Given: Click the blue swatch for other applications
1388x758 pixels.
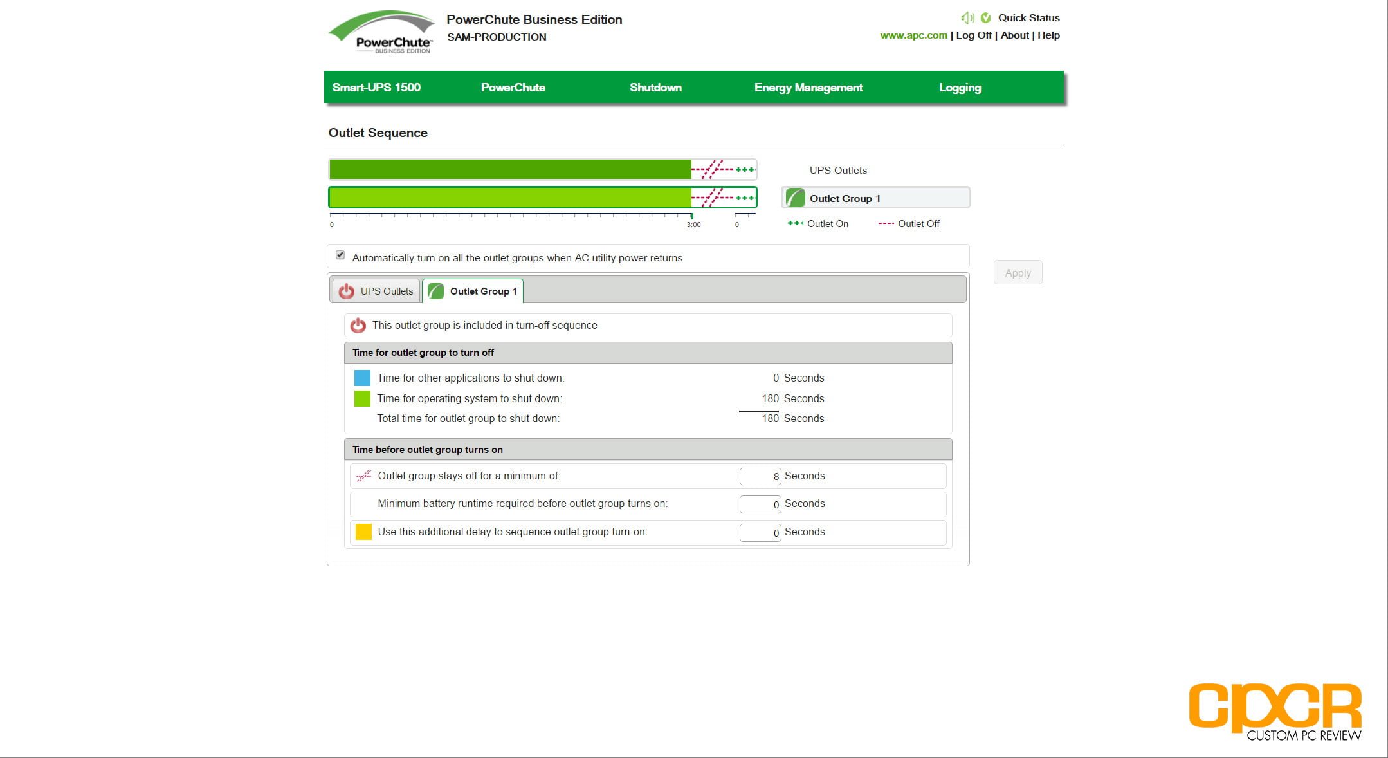Looking at the screenshot, I should (x=362, y=378).
